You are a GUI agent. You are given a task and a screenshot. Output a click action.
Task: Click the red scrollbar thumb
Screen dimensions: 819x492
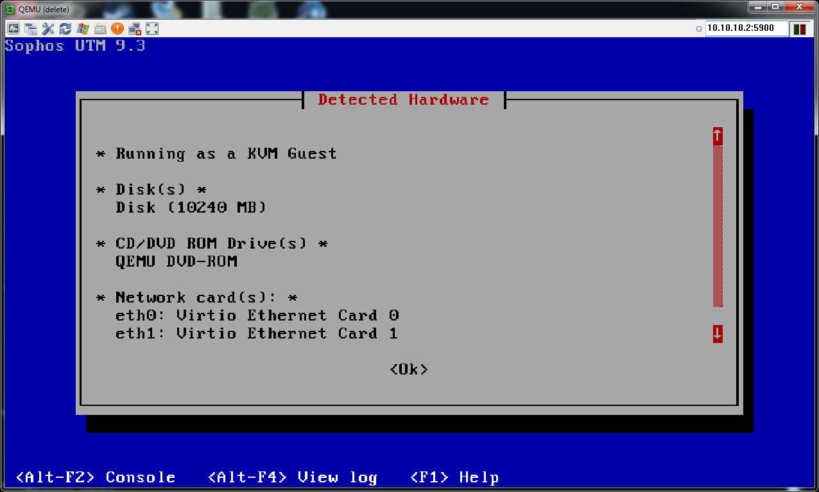point(718,226)
